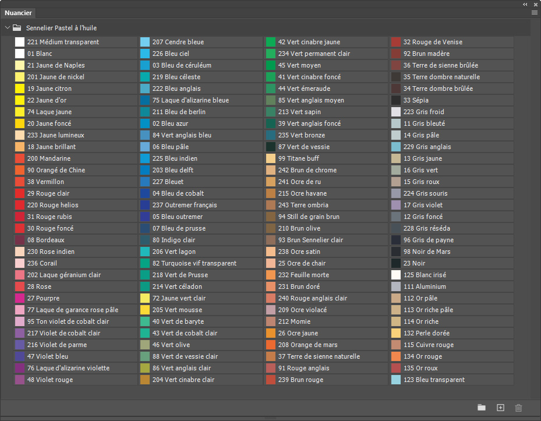541x421 pixels.
Task: Click the 221 Médium transparent entry
Action: point(76,42)
